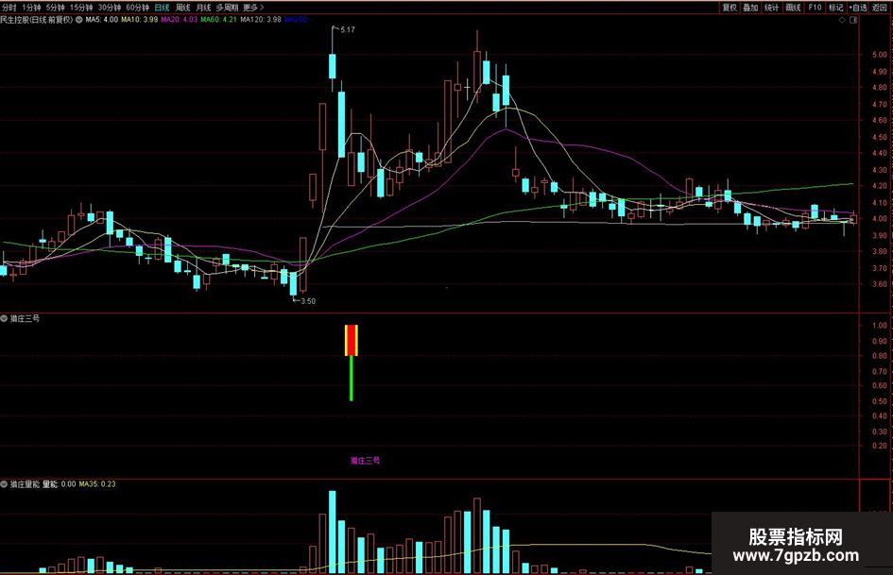Viewport: 893px width, 575px height.
Task: Click the MA60: 4.21 value label
Action: pos(218,20)
